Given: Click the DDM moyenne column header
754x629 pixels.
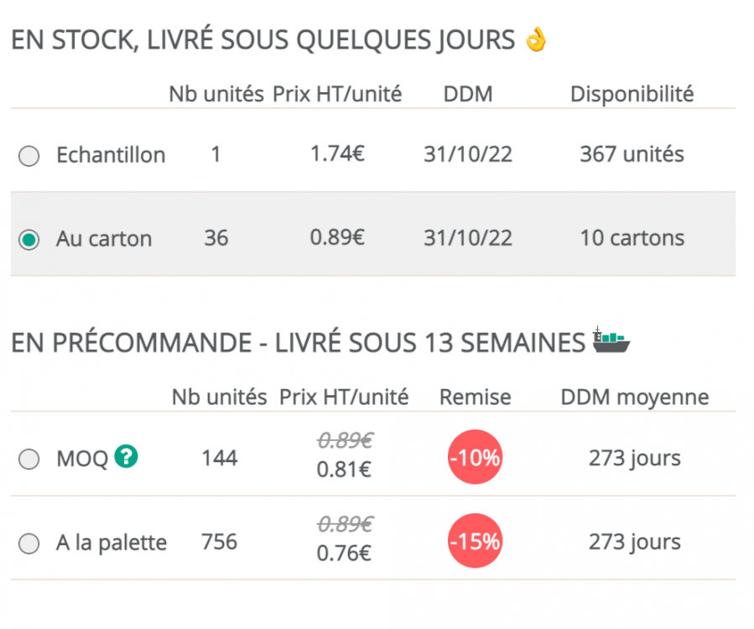Looking at the screenshot, I should tap(634, 397).
